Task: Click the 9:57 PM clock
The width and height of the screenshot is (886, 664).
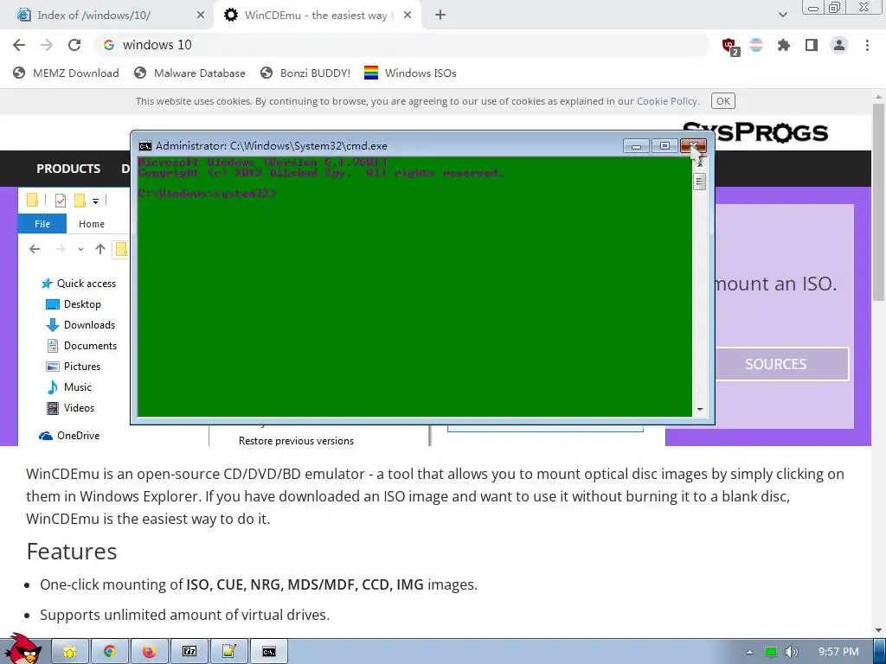Action: click(838, 652)
